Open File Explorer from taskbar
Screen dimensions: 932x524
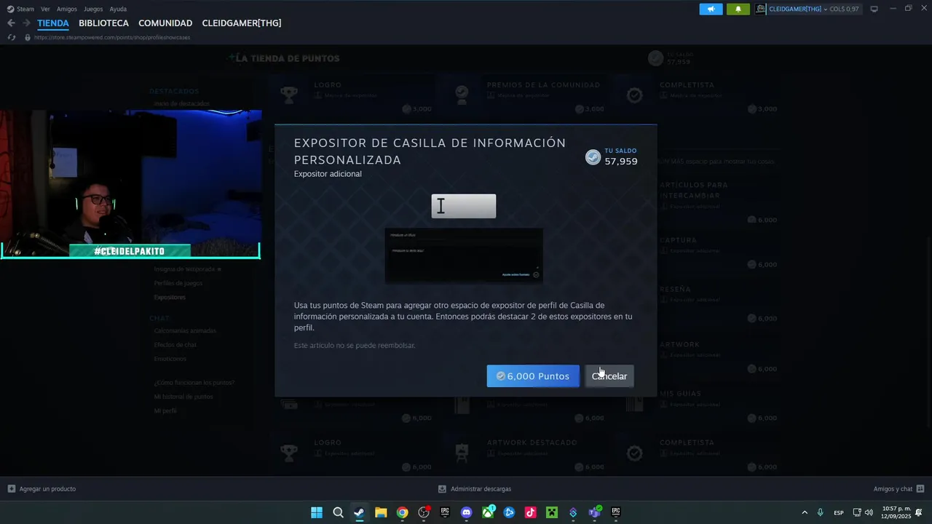381,512
